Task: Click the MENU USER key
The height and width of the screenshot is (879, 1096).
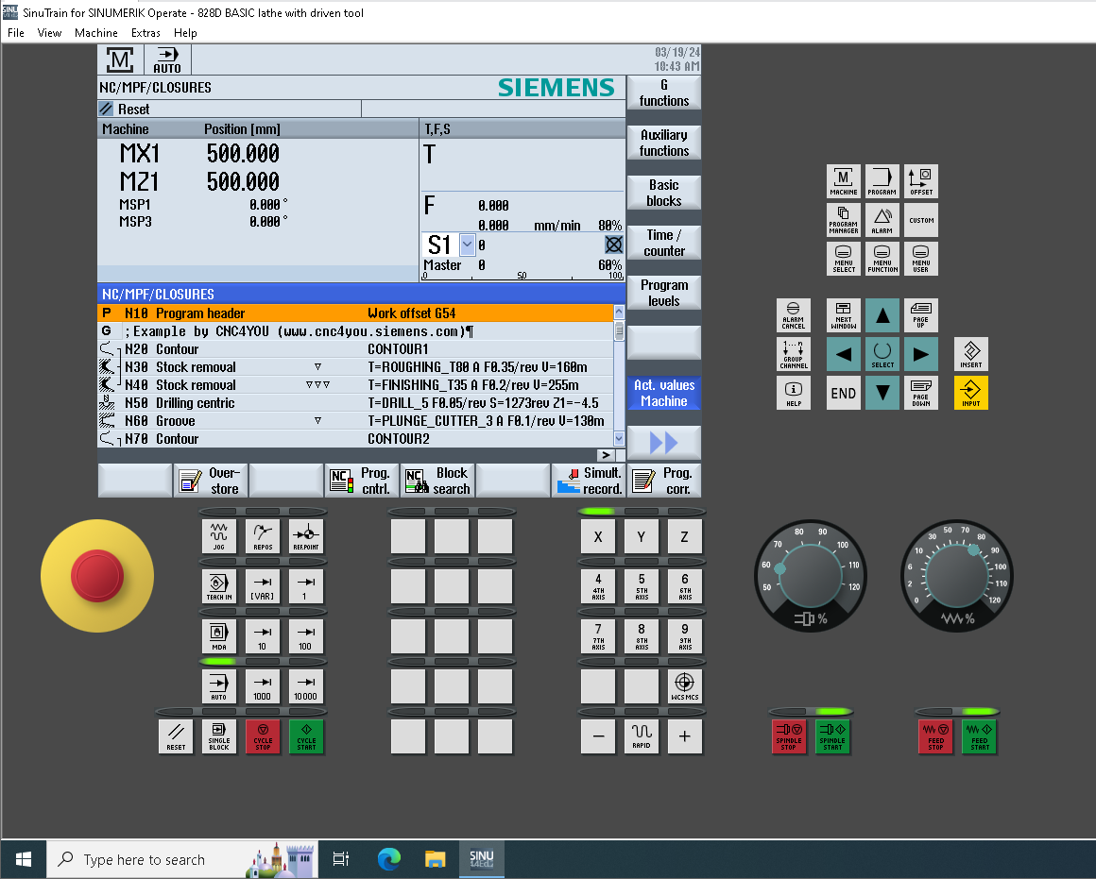Action: coord(921,260)
